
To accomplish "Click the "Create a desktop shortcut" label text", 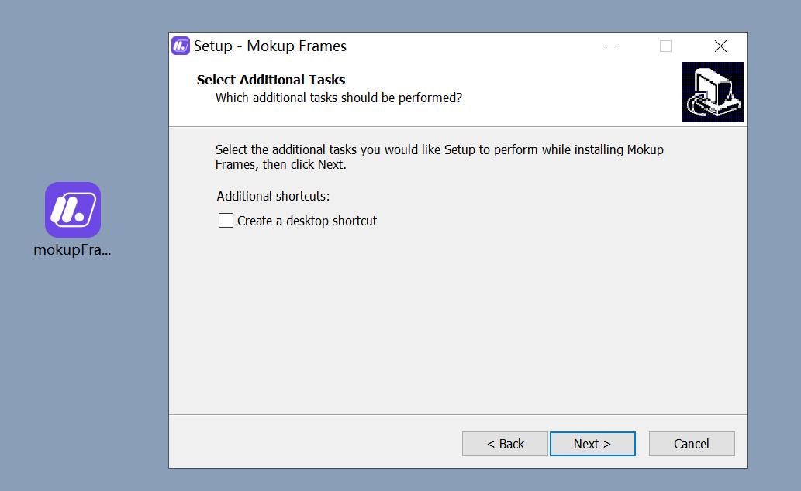I will [x=307, y=221].
